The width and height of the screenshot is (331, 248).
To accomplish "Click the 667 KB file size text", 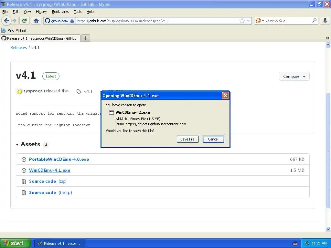I will (297, 159).
